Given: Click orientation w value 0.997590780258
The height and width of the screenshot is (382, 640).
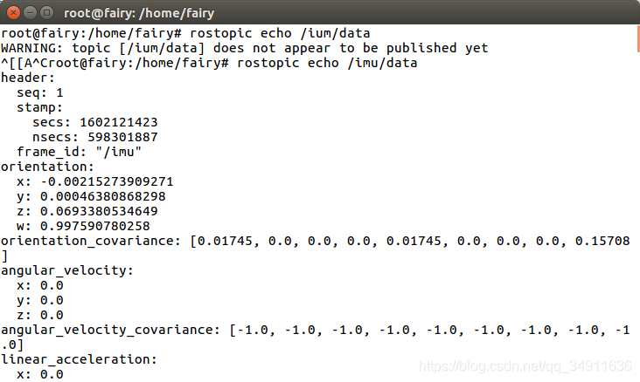Looking at the screenshot, I should click(x=95, y=226).
